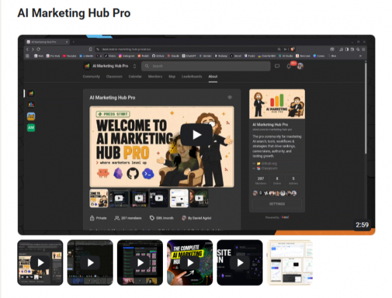
Task: Click the member avatars row in group card
Action: (274, 193)
